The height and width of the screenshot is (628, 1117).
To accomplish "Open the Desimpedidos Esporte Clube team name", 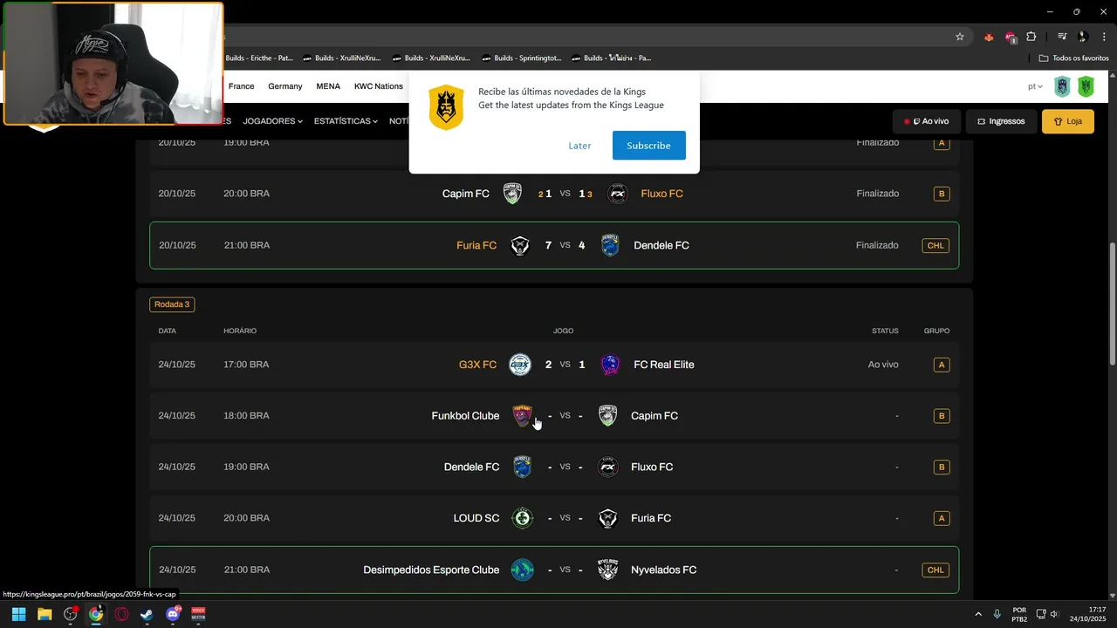I will coord(431,570).
